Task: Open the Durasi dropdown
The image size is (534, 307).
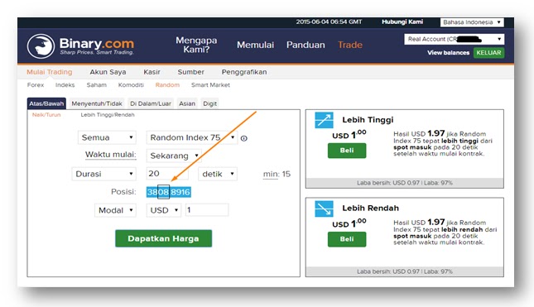Action: [x=103, y=174]
